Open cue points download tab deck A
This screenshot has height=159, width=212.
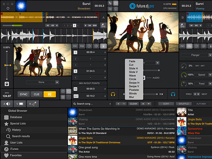pyautogui.click(x=103, y=46)
